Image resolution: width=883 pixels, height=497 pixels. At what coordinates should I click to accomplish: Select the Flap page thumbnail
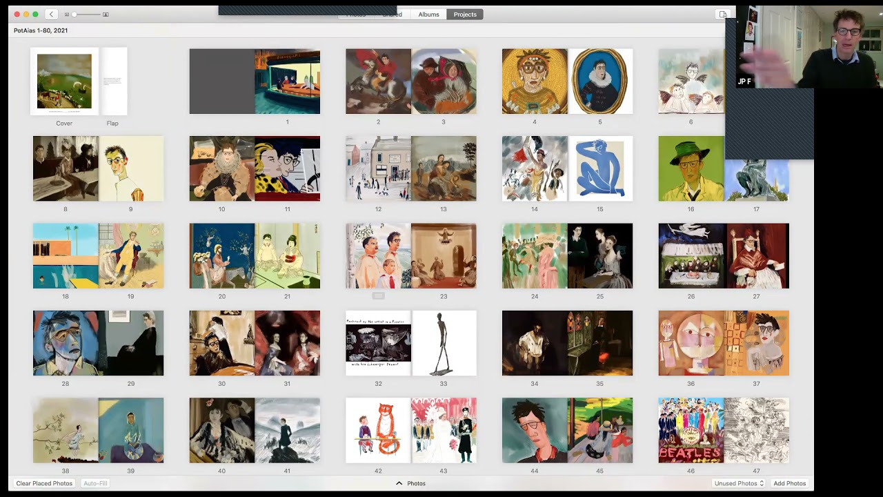(114, 81)
